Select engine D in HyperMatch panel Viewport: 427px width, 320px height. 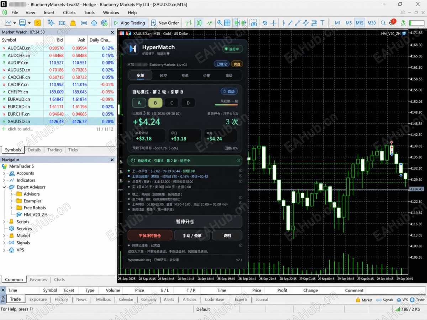click(x=188, y=103)
